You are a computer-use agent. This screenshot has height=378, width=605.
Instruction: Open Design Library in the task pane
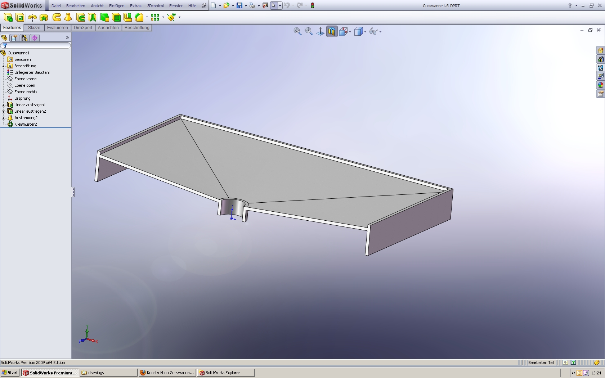point(600,59)
